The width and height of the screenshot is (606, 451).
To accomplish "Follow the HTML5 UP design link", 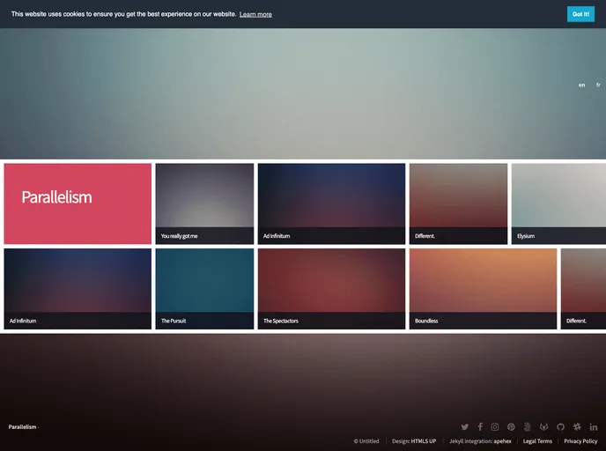I will click(424, 441).
